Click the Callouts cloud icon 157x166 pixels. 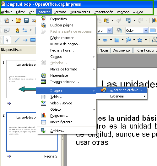128,40
